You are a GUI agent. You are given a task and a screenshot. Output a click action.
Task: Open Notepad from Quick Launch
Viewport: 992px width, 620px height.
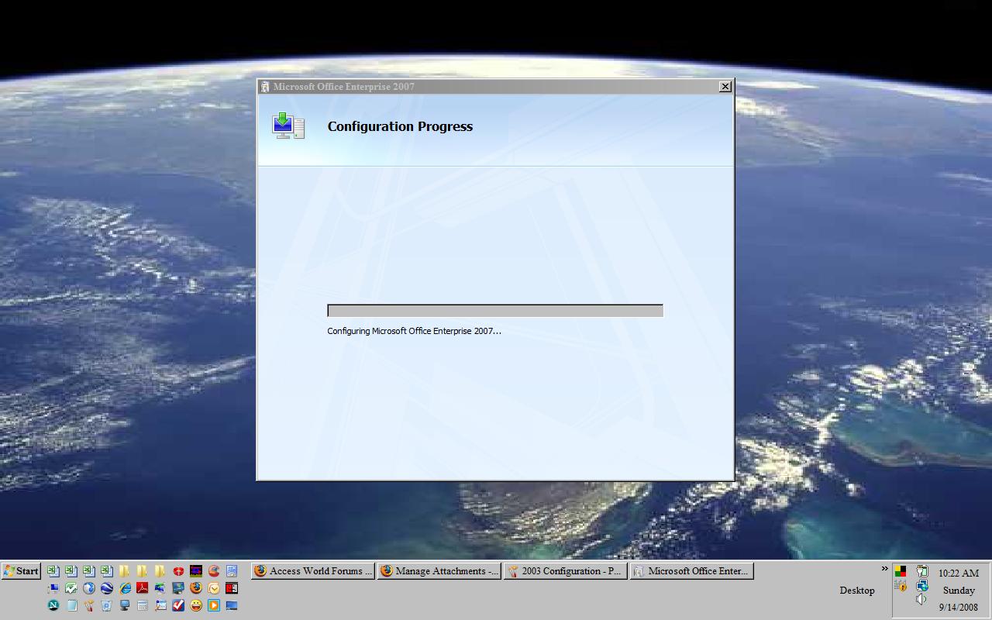pos(72,605)
